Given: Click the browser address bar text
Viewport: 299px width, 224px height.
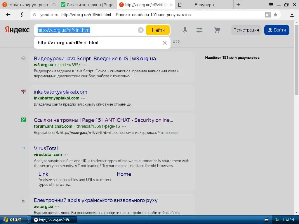Looking at the screenshot, I should pyautogui.click(x=126, y=15).
